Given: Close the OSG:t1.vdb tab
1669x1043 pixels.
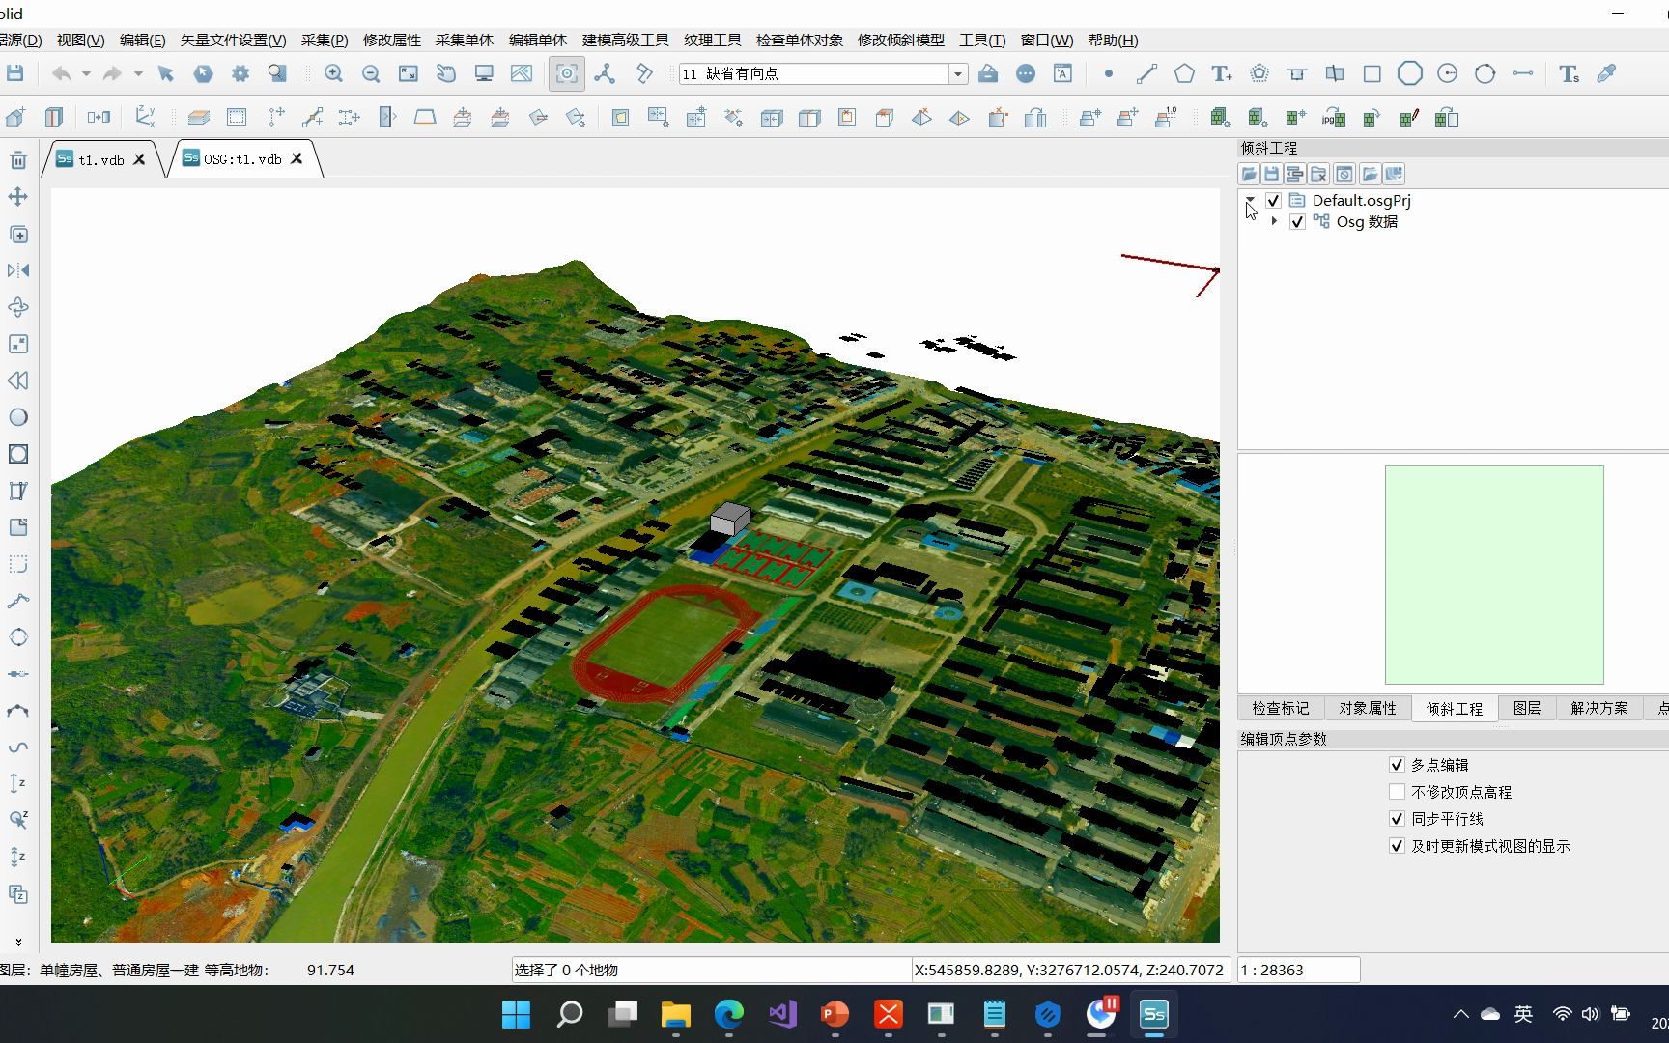Looking at the screenshot, I should (x=297, y=159).
